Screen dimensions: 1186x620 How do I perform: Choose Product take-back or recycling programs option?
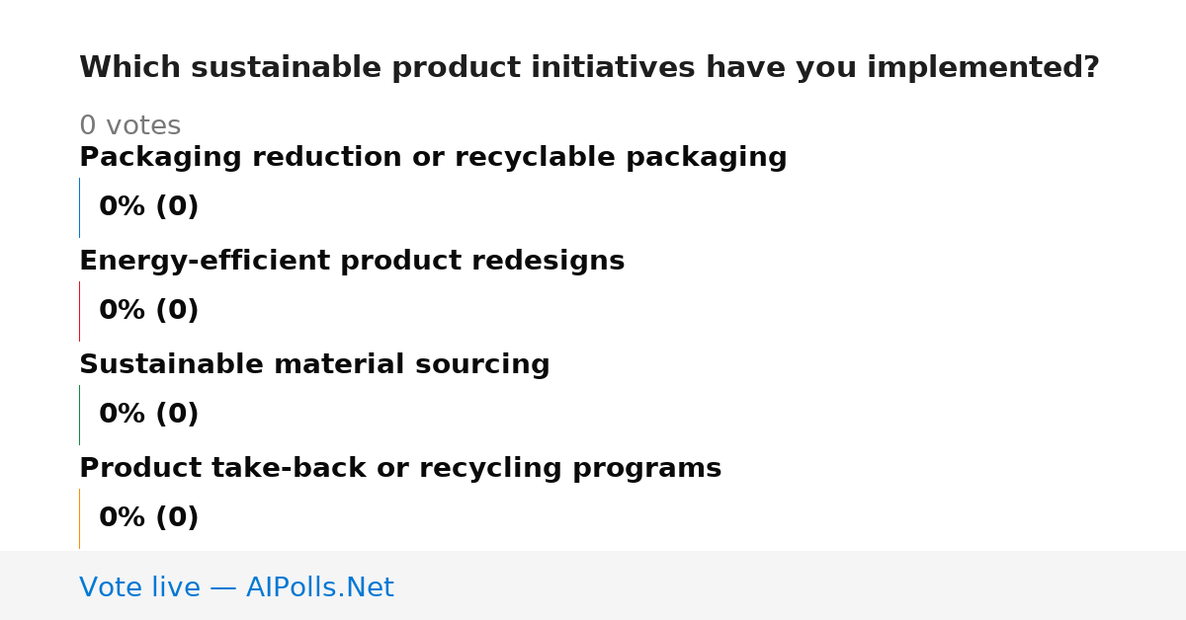(x=400, y=469)
